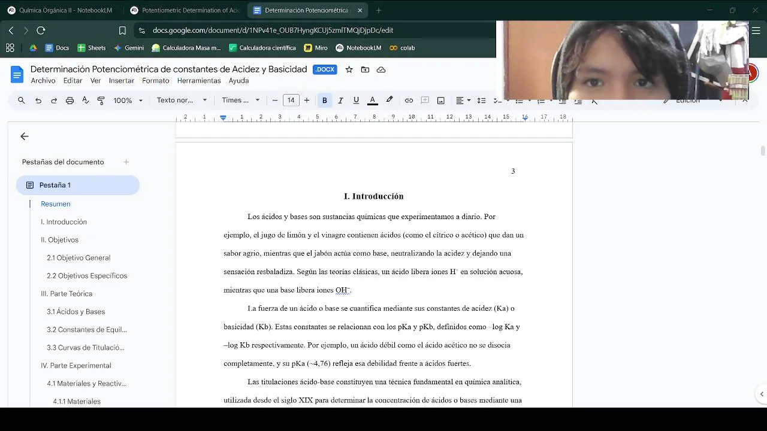Viewport: 767px width, 431px height.
Task: Close the document tabs sidebar with back arrow
Action: point(25,136)
